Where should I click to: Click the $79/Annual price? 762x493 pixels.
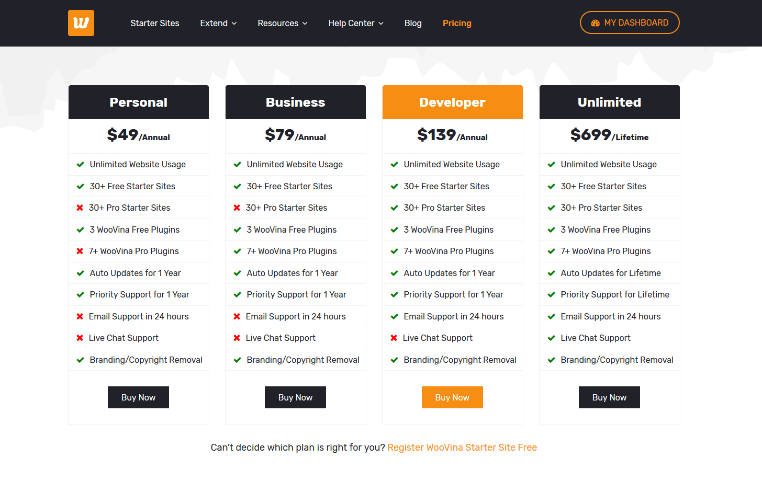(295, 135)
